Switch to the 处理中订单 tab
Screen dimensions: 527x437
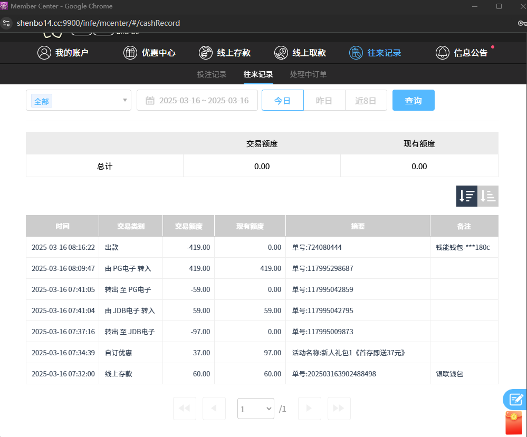(308, 74)
